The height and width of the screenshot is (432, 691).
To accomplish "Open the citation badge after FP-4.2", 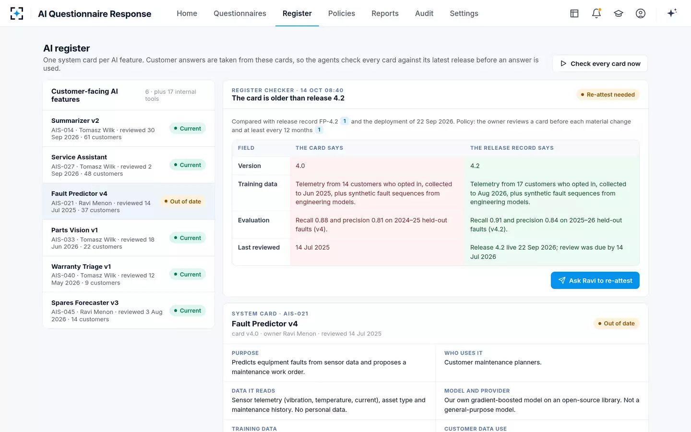I will click(x=345, y=121).
